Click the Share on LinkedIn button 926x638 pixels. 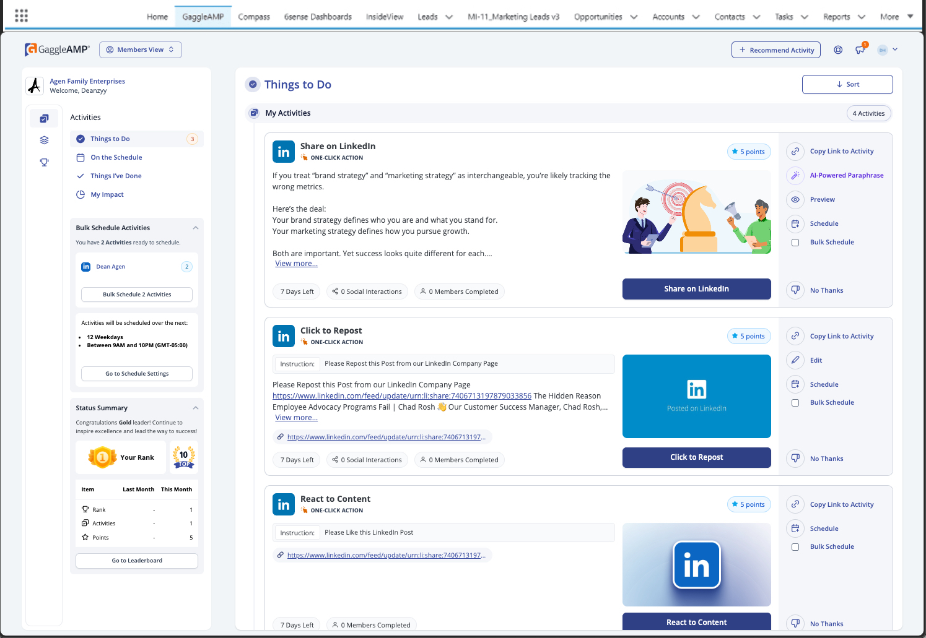pyautogui.click(x=697, y=289)
